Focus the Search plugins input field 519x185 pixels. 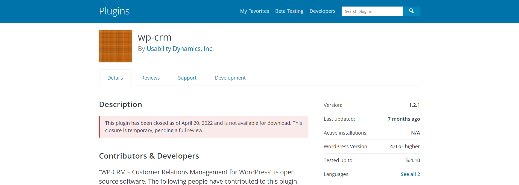(x=372, y=11)
